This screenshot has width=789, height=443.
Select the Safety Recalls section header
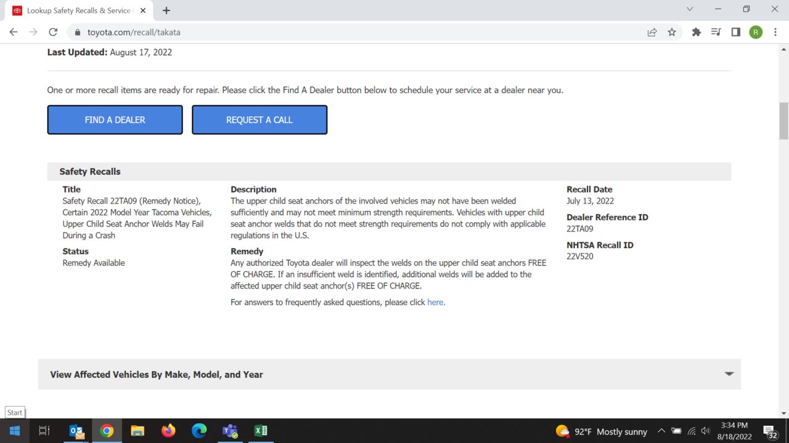click(x=390, y=172)
